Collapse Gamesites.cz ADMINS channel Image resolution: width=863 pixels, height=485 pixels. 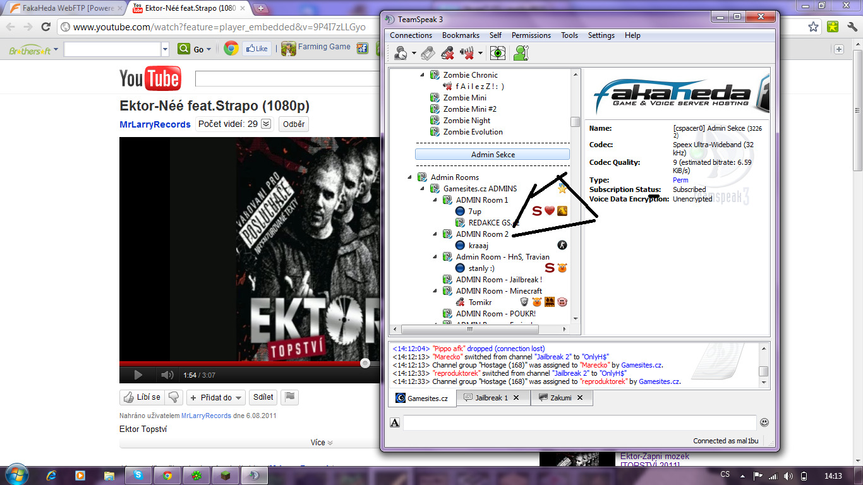(422, 189)
